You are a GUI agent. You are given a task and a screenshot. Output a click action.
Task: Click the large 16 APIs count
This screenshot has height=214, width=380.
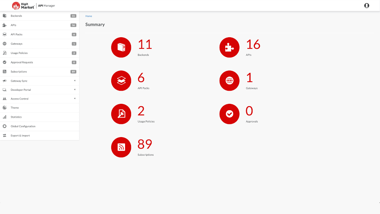[253, 44]
